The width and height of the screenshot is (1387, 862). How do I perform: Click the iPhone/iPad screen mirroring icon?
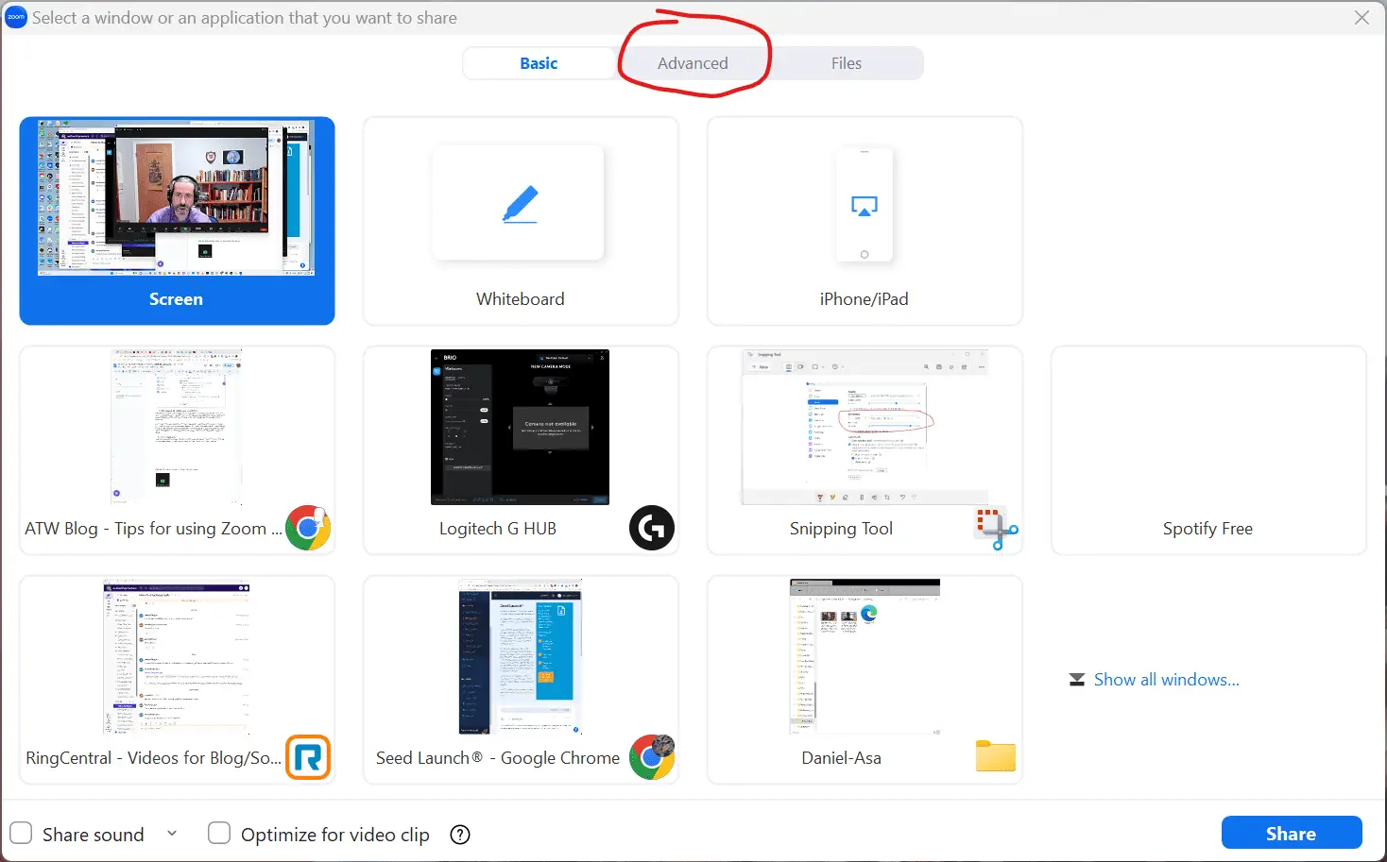[864, 204]
